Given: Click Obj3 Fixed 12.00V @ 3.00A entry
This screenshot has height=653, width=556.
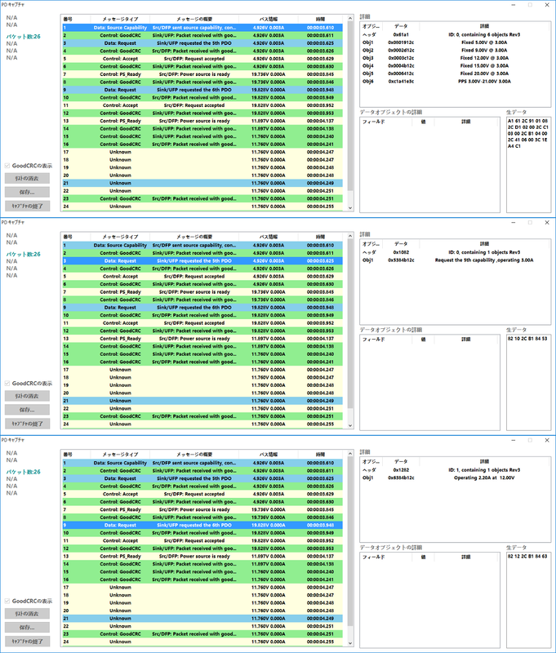Looking at the screenshot, I should [455, 58].
